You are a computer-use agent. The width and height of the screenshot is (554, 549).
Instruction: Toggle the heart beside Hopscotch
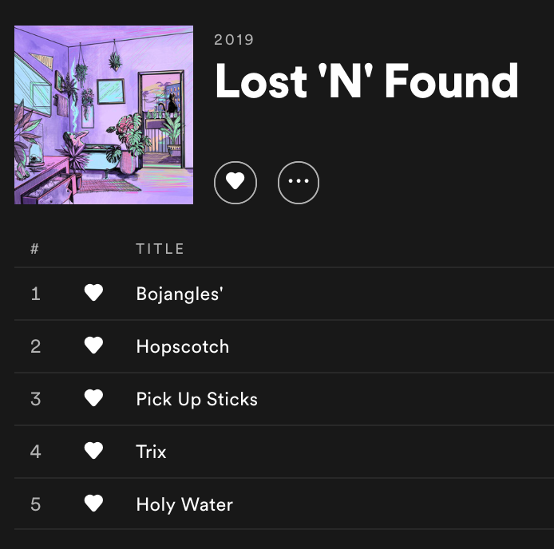click(x=93, y=346)
